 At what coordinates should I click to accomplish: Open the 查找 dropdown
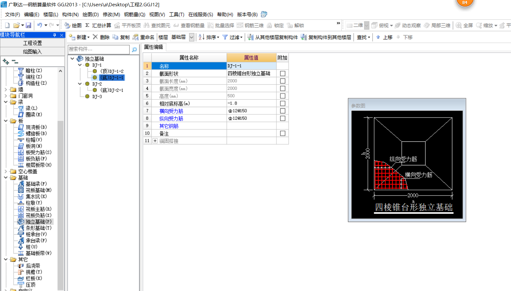tap(363, 37)
